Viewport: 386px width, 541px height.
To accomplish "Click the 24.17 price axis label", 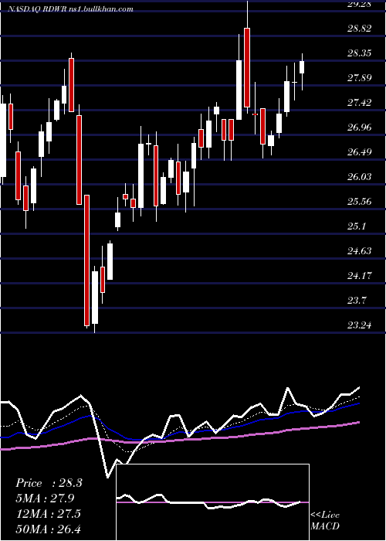I will coord(359,276).
